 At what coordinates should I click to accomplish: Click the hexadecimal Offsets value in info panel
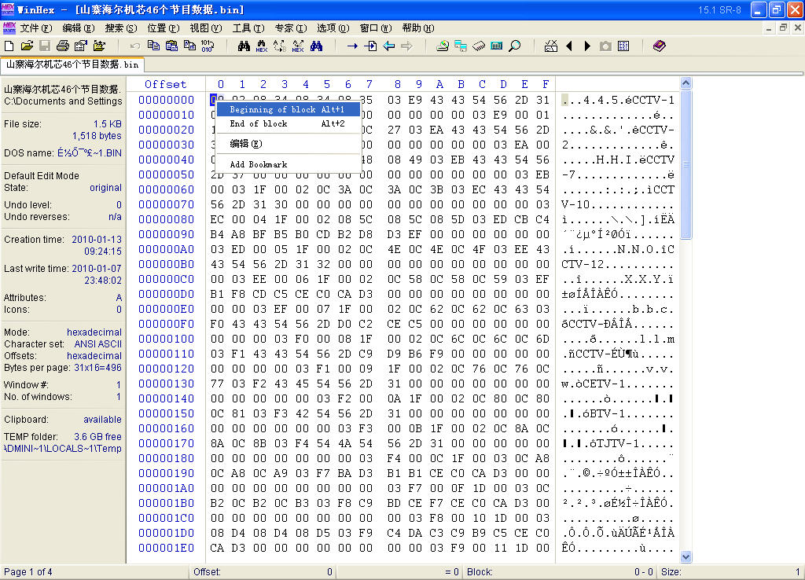(94, 356)
